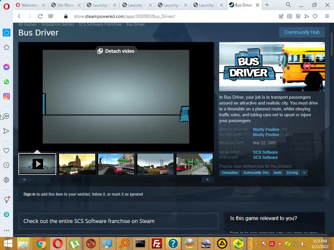Screen dimensions: 334x250
Task: Open My Flow sidebar arrow icon
Action: (7, 131)
